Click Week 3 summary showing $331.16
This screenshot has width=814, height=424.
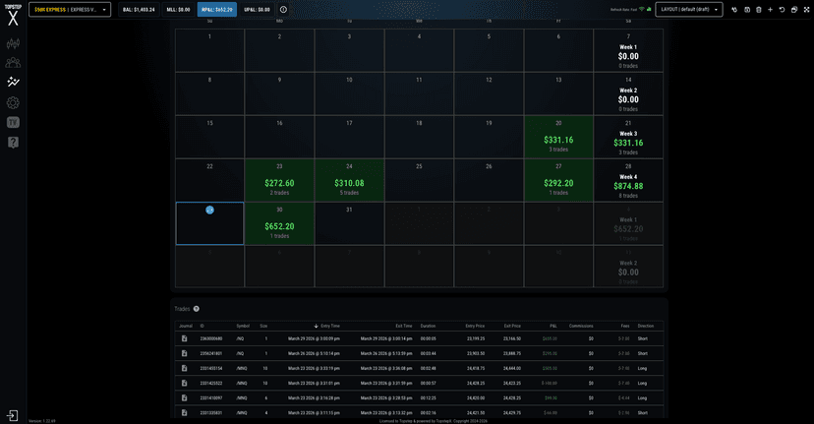(x=628, y=137)
